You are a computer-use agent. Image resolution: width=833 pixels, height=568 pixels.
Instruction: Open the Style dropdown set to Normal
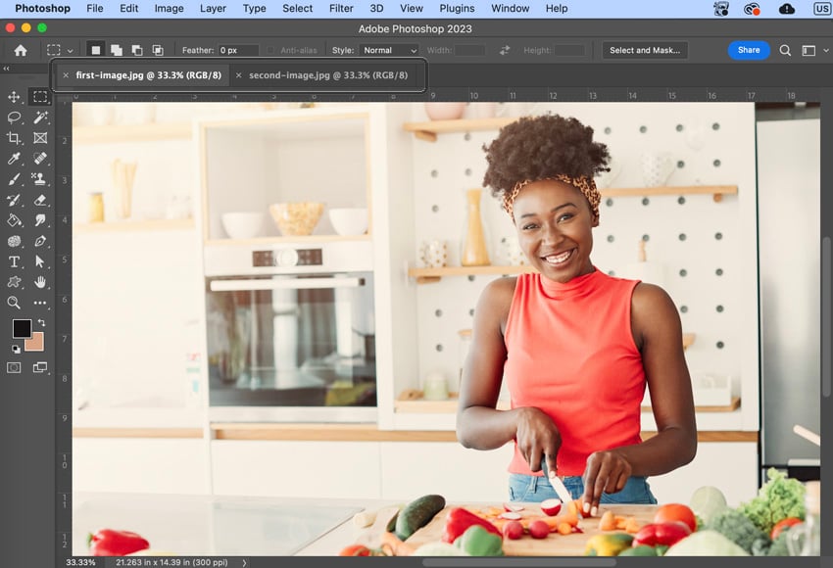390,50
